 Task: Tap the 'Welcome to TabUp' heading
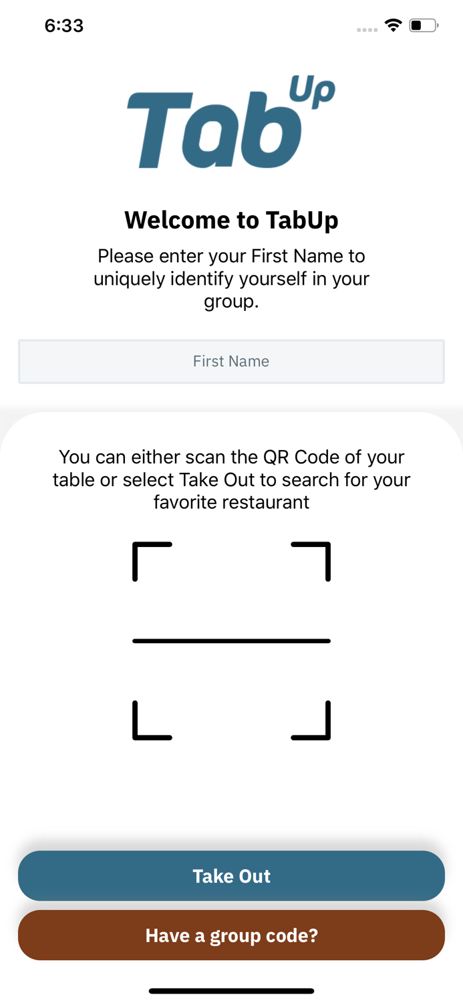(232, 219)
